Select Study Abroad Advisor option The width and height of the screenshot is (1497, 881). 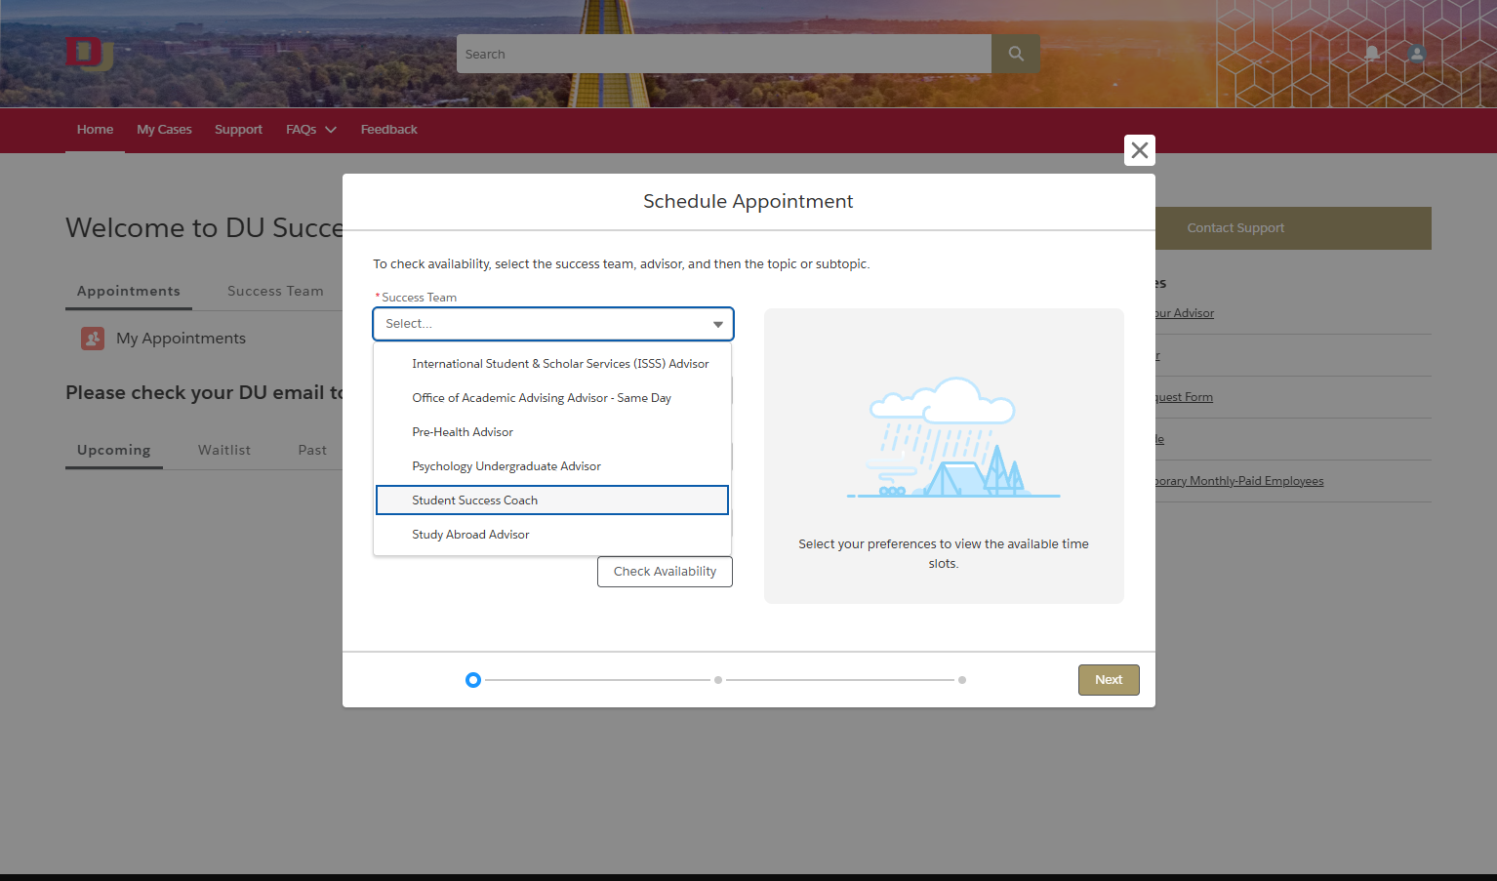(552, 535)
